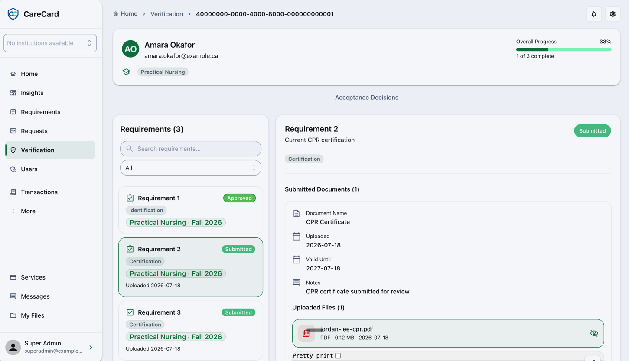Go to Requests in sidebar

coord(50,131)
